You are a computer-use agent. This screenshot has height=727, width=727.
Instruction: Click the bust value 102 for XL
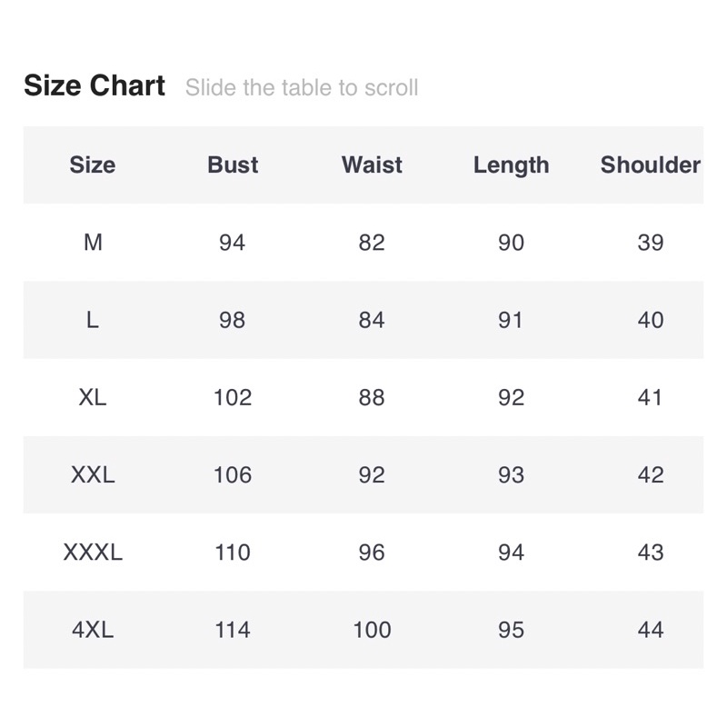pyautogui.click(x=233, y=397)
